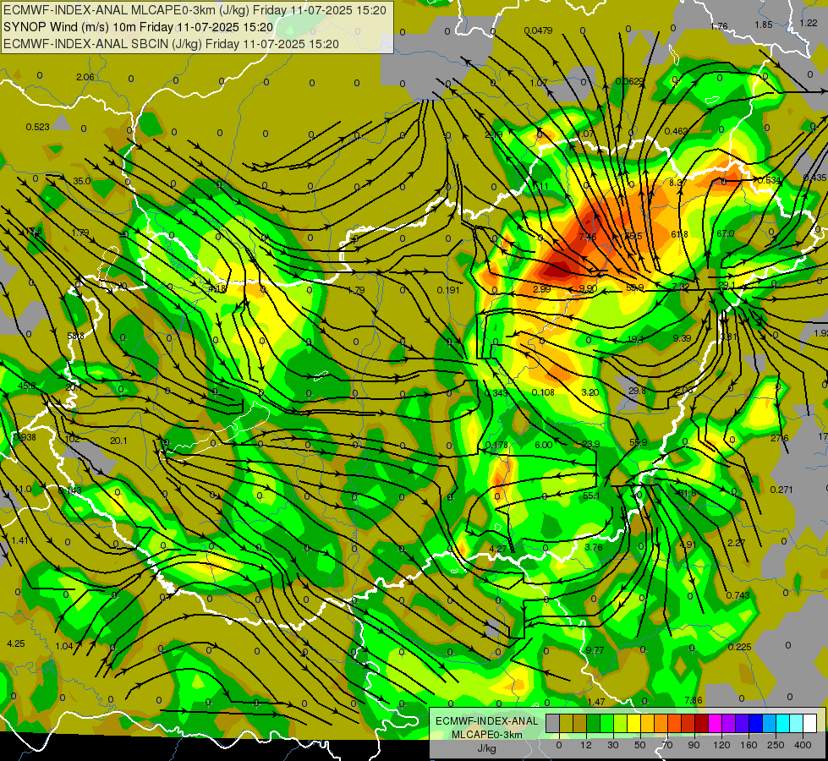Click the station value 1.85
Screen dimensions: 828x761
pos(764,25)
